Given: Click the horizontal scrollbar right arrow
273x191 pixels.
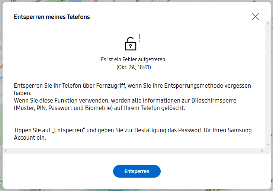Looking at the screenshot, I should point(262,150).
